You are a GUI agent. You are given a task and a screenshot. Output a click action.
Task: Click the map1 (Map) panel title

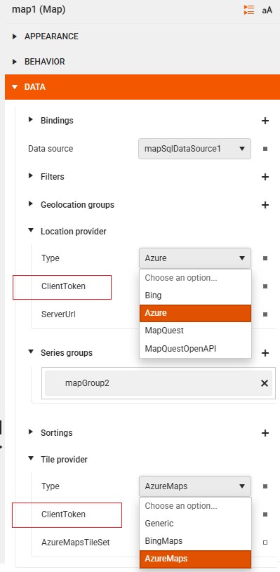[x=39, y=10]
